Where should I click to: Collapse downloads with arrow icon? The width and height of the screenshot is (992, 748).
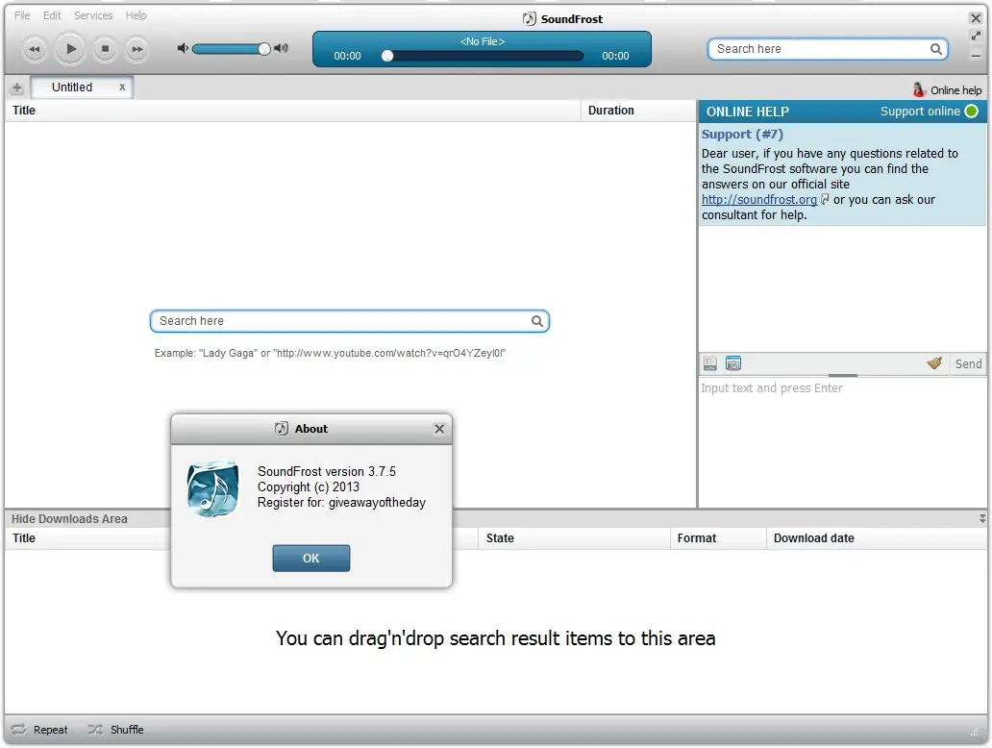pos(981,518)
